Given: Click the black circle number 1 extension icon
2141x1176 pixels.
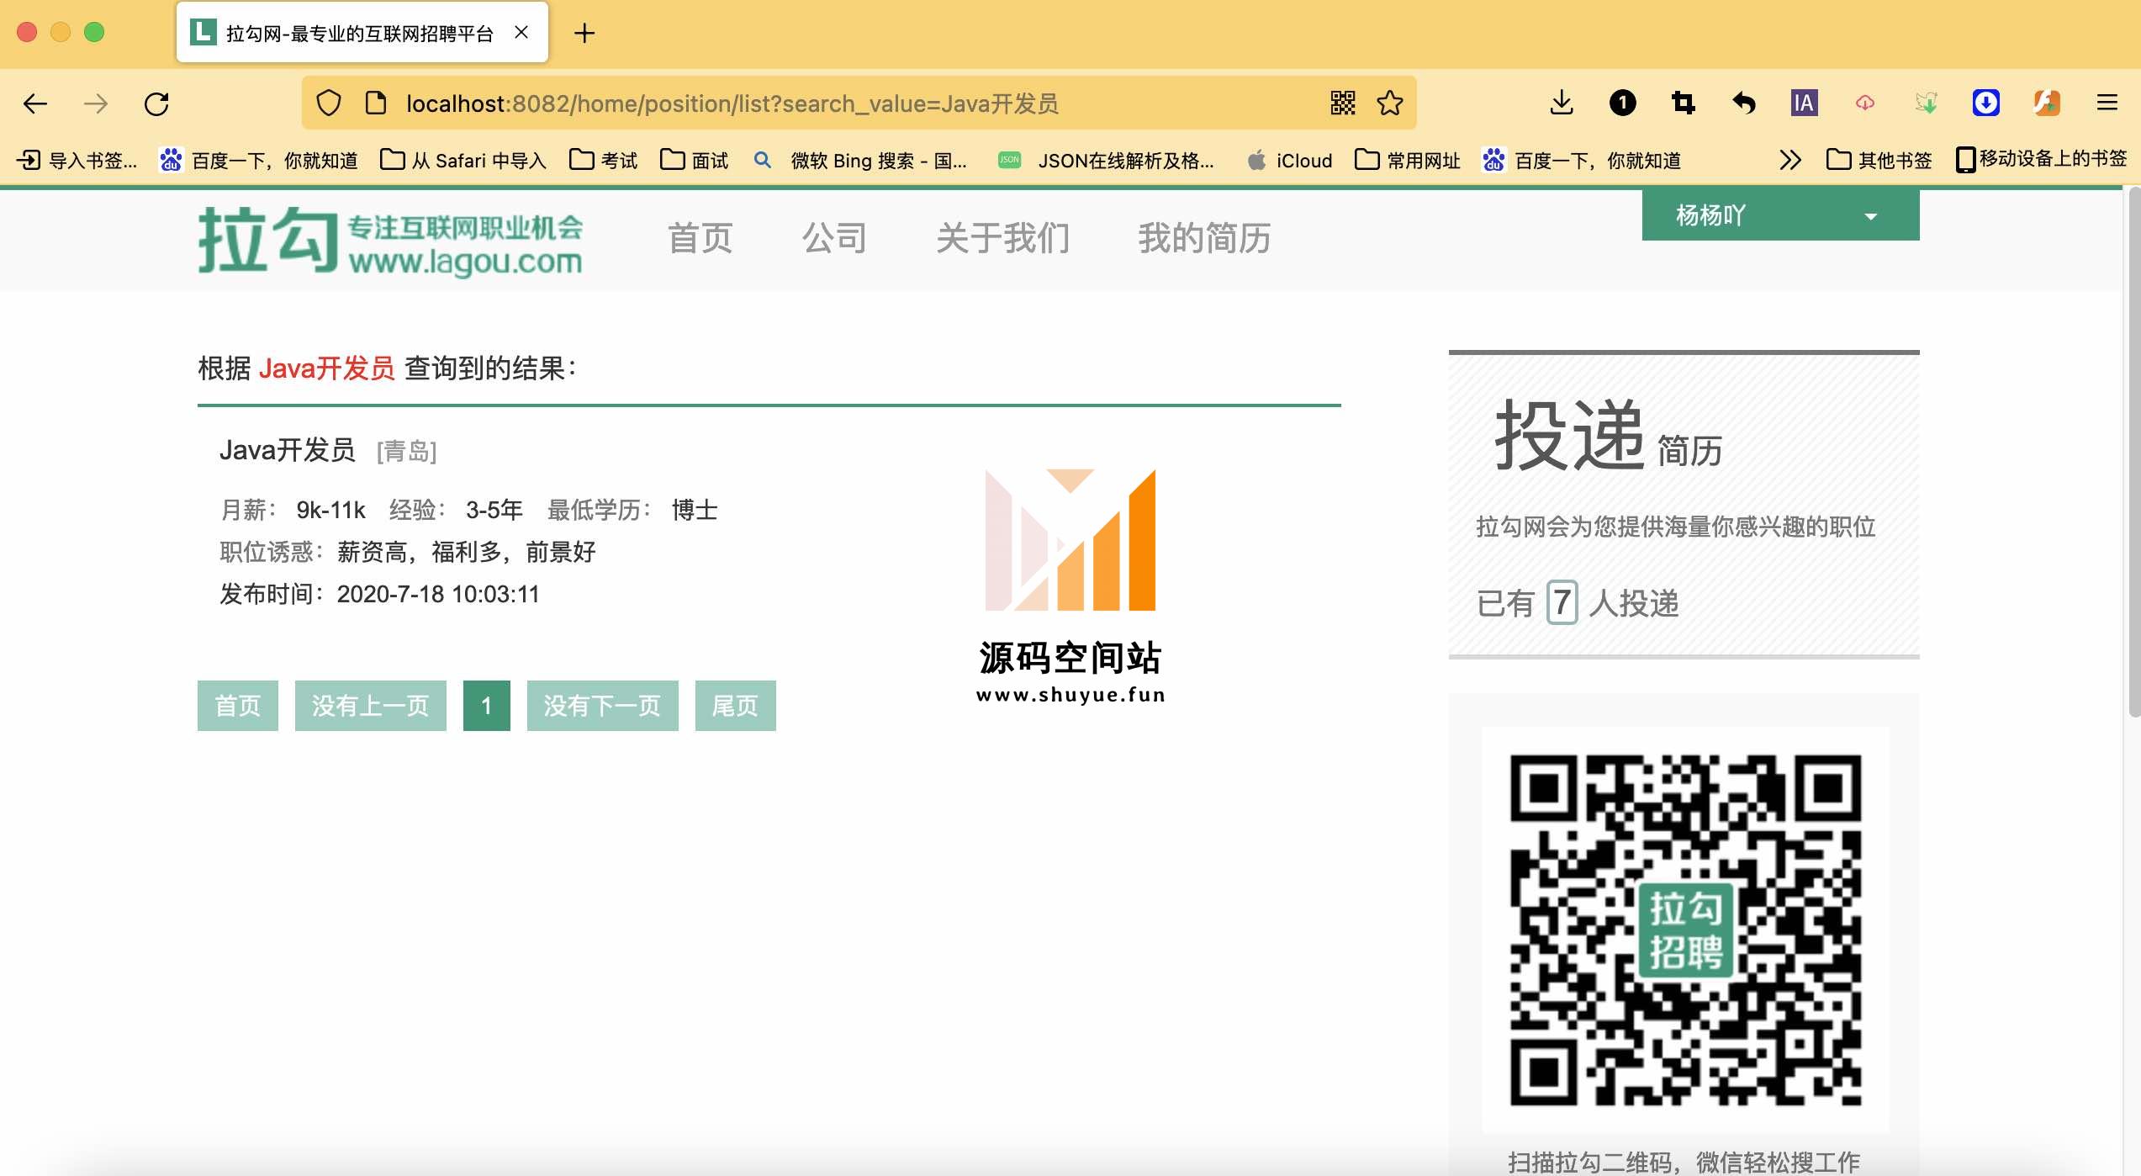Looking at the screenshot, I should 1622,103.
